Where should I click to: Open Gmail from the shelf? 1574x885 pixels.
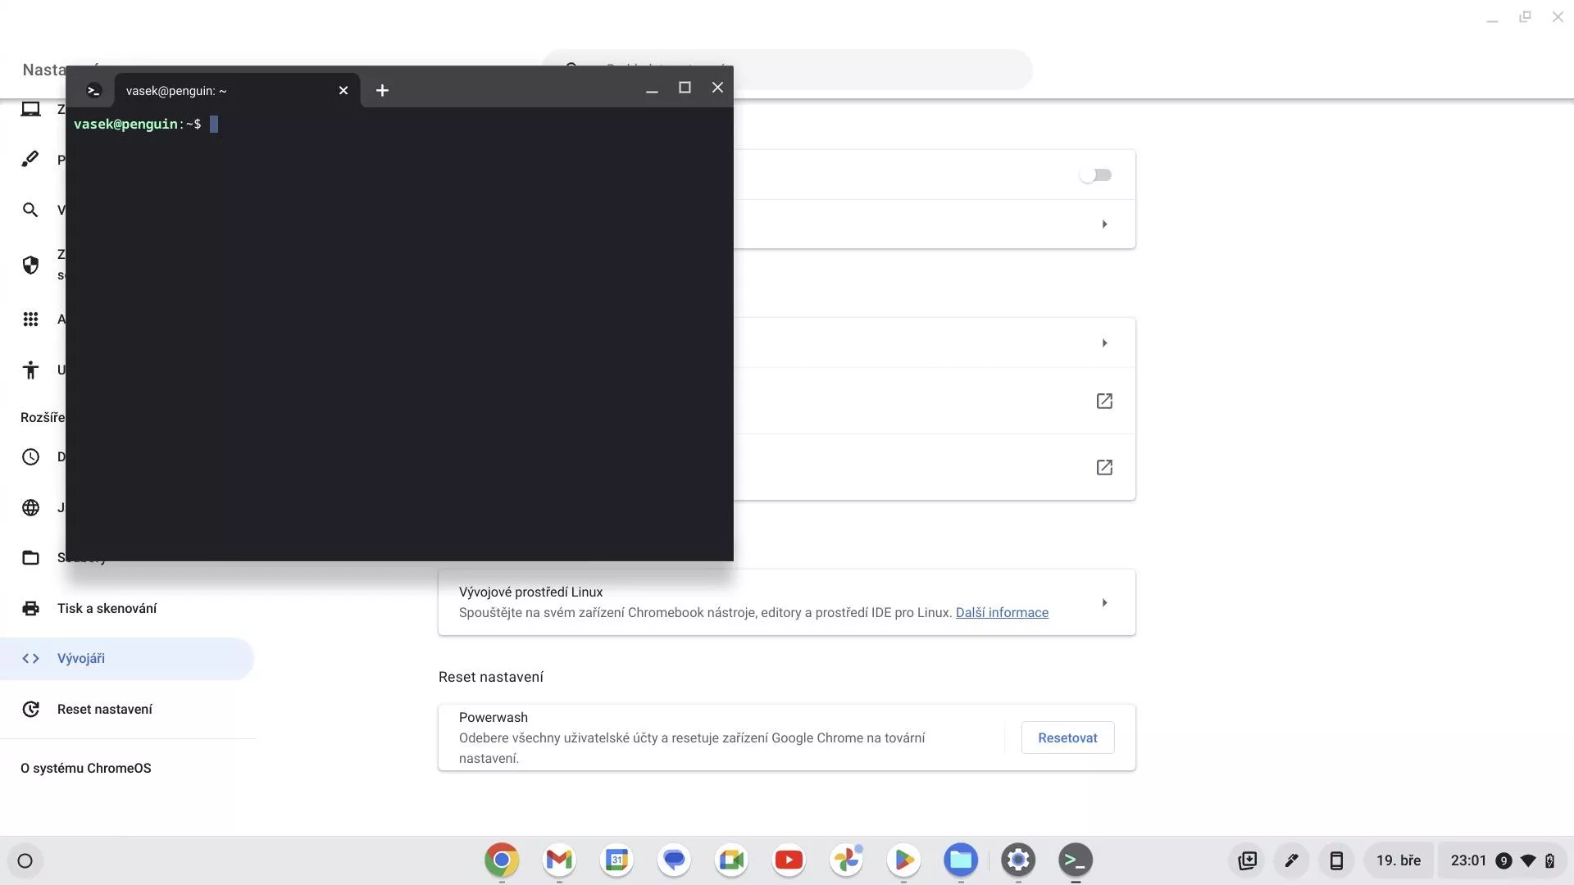(559, 860)
